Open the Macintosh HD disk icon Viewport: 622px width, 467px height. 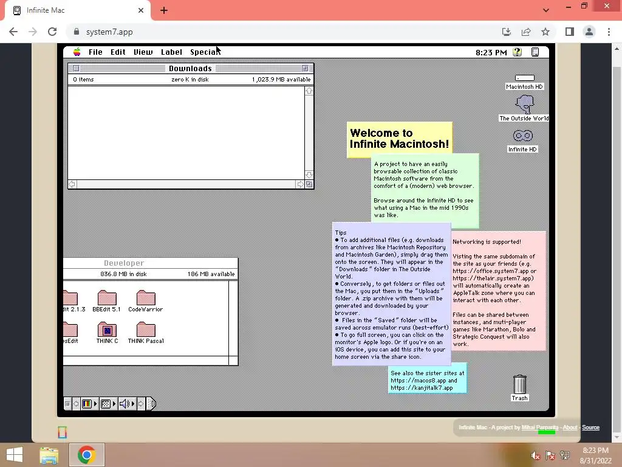[524, 78]
